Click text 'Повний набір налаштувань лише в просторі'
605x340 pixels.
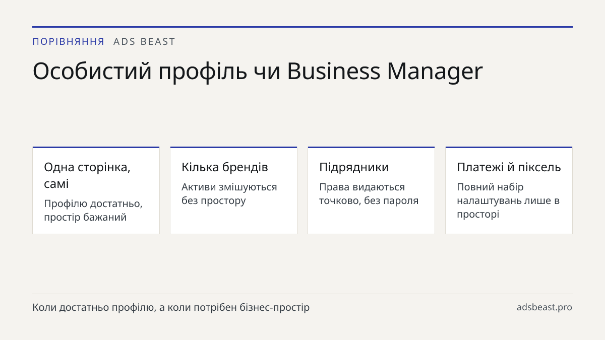[x=508, y=200]
